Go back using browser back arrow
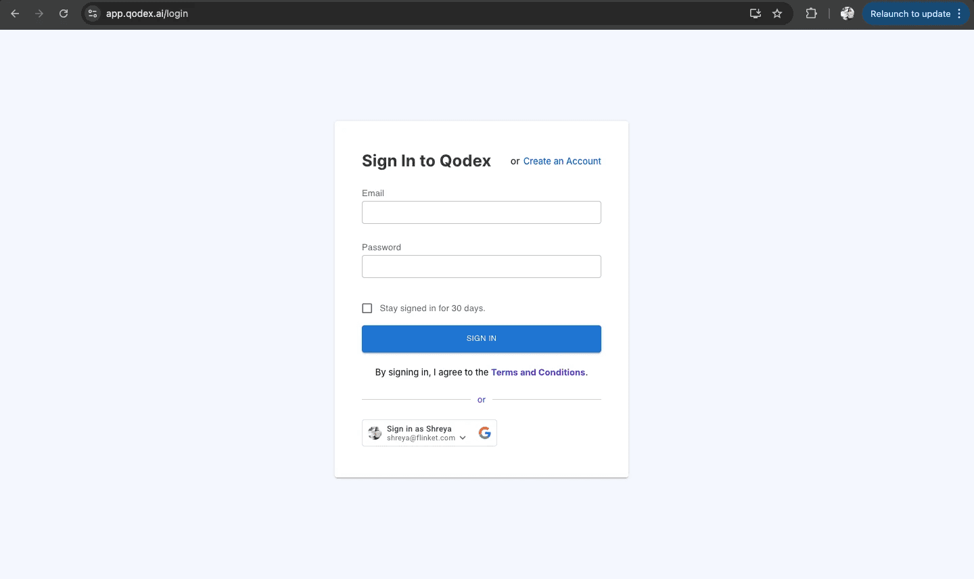 [x=15, y=14]
